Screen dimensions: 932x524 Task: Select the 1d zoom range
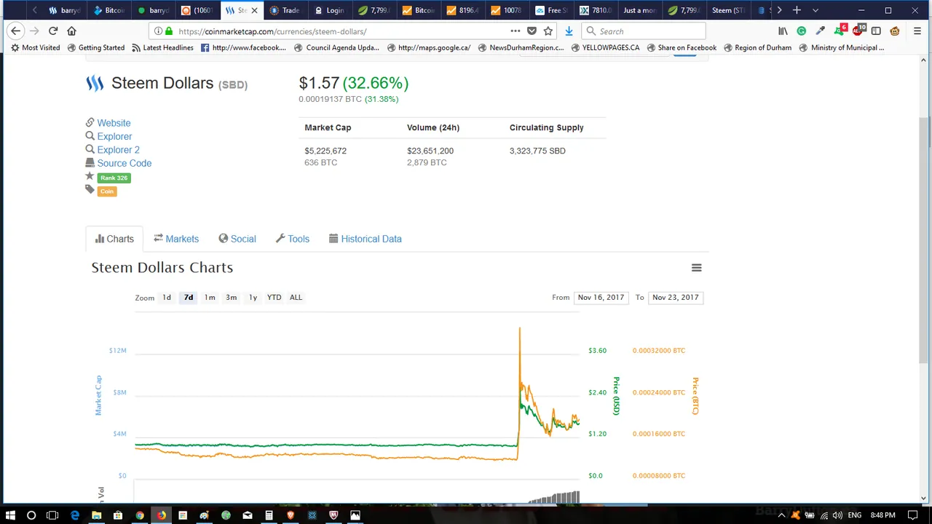(x=167, y=297)
